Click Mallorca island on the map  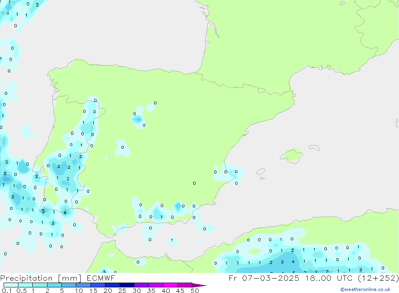(x=292, y=155)
